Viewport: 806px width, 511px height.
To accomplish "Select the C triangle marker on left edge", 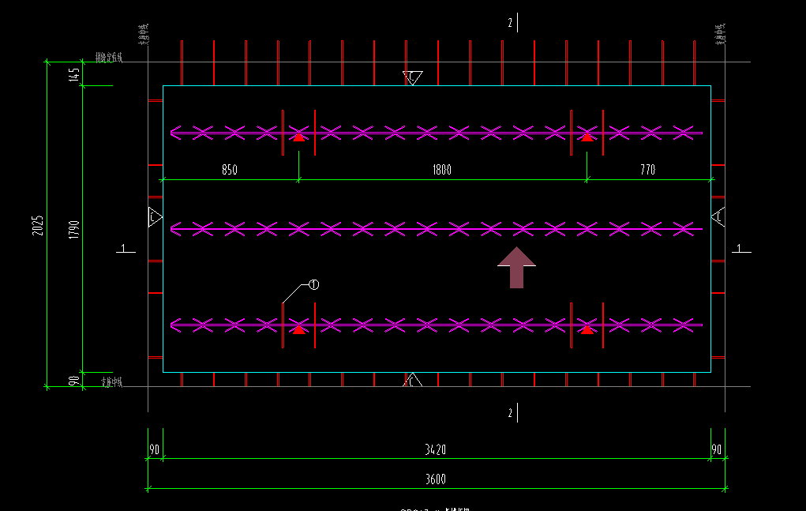I will click(x=155, y=217).
